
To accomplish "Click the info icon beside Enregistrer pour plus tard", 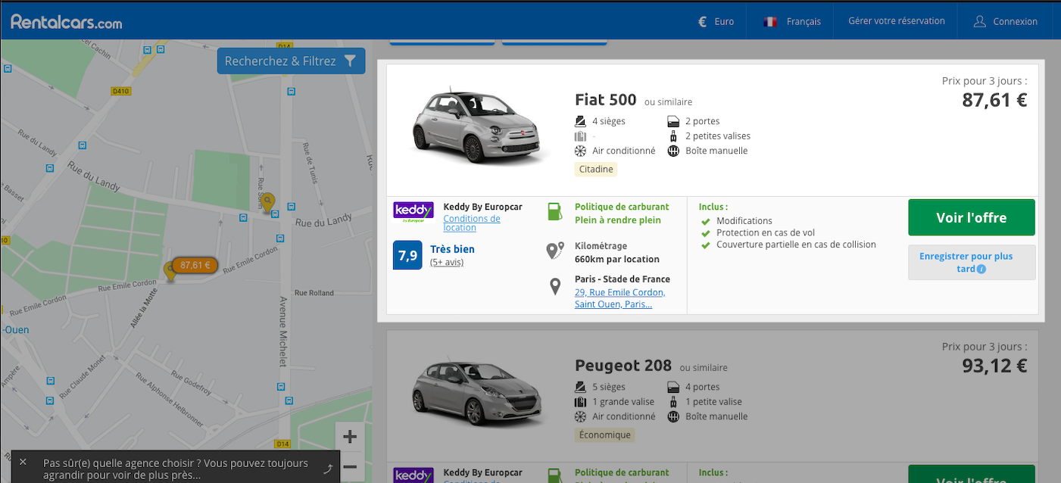I will point(981,269).
